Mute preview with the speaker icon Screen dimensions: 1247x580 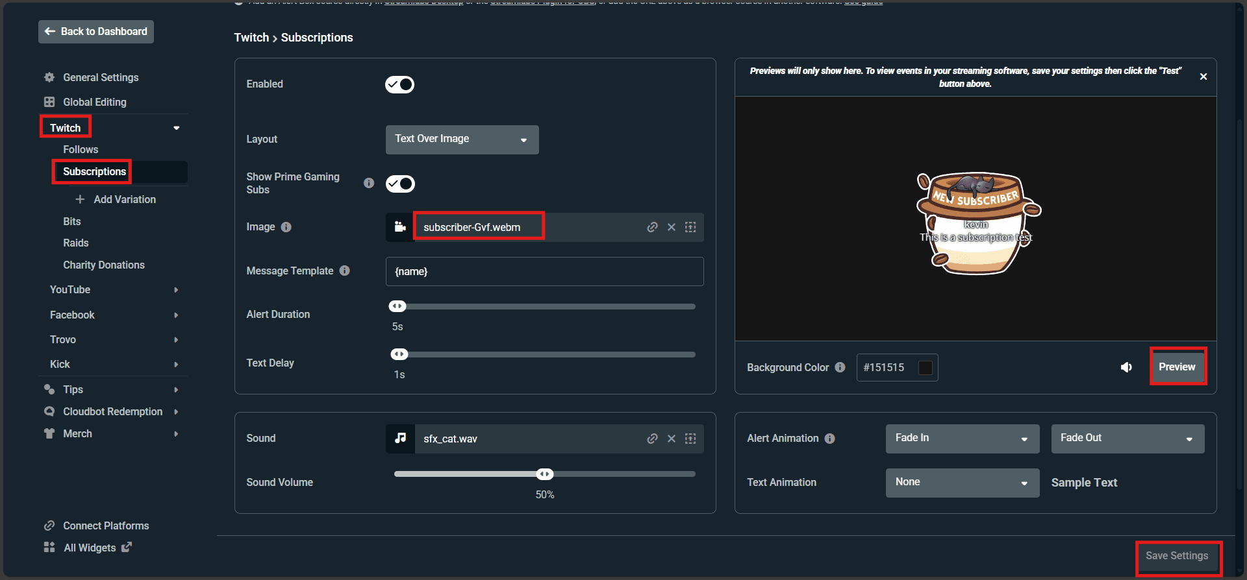(x=1127, y=367)
